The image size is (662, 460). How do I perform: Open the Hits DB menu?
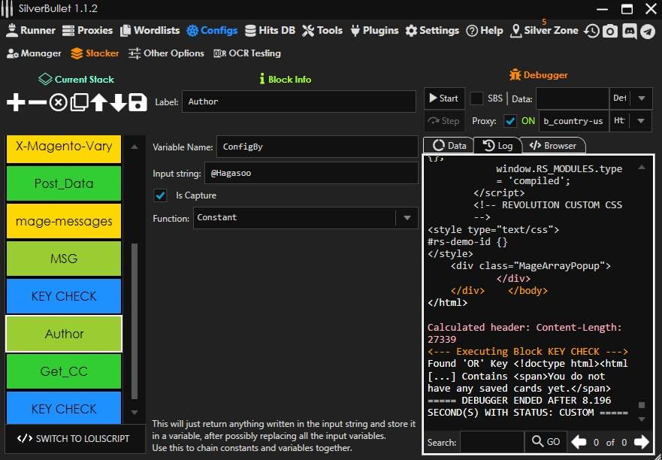tap(269, 31)
